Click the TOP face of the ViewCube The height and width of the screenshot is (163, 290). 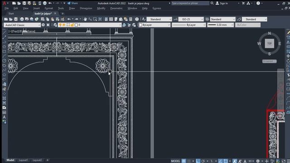tap(269, 43)
